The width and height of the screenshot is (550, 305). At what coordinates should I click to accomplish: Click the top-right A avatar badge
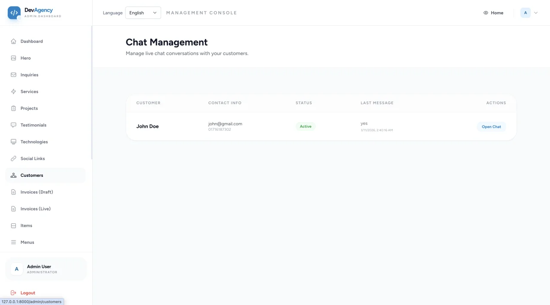(526, 13)
